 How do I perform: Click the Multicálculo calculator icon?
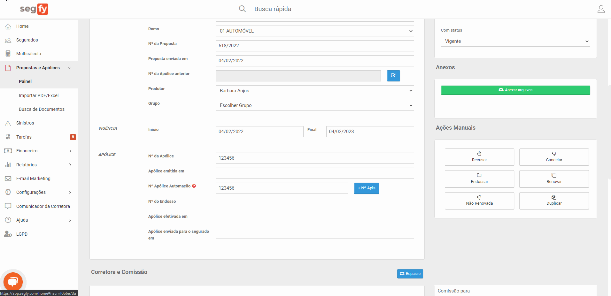(8, 54)
